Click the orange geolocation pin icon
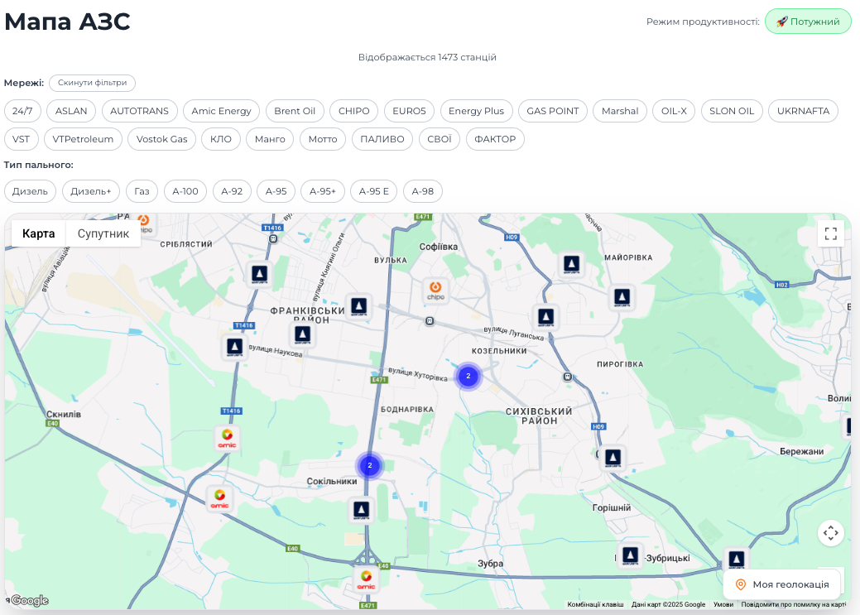The image size is (860, 615). pos(739,584)
